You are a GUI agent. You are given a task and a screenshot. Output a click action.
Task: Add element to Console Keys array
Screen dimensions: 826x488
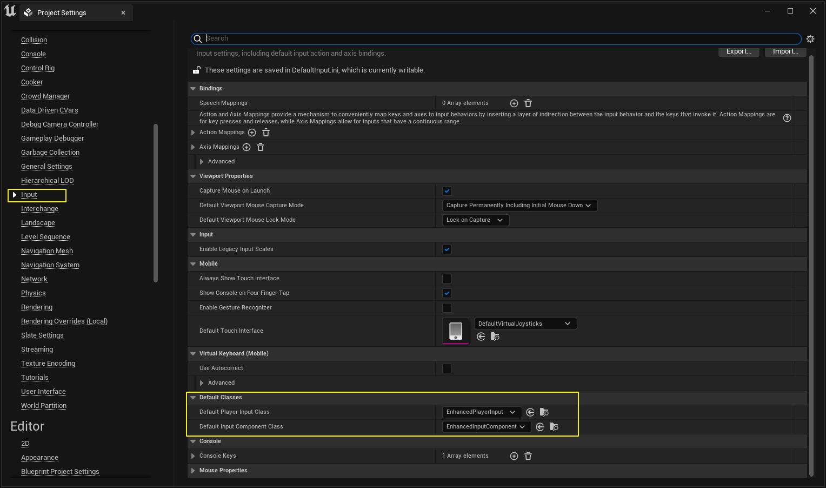514,456
